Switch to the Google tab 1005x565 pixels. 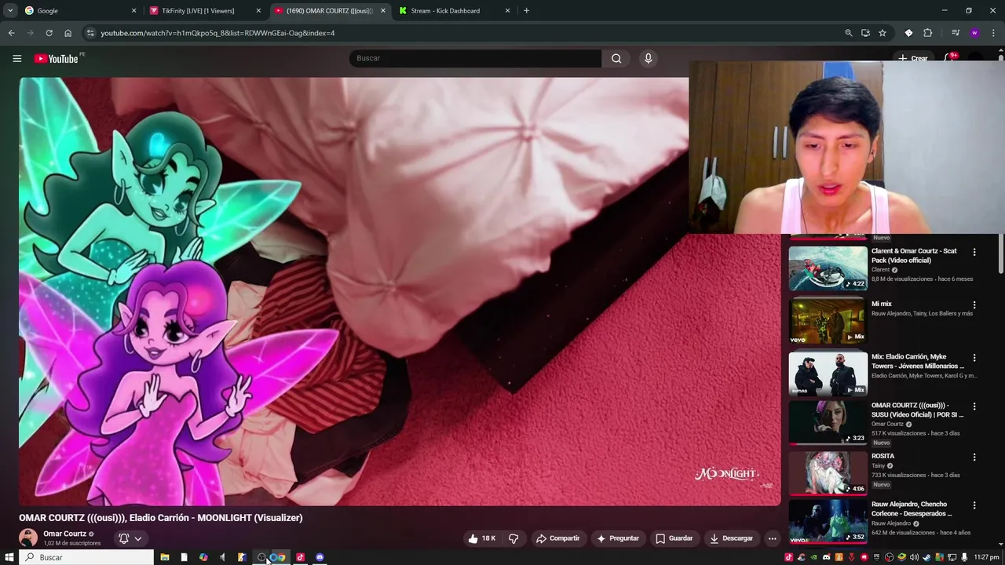click(x=80, y=11)
